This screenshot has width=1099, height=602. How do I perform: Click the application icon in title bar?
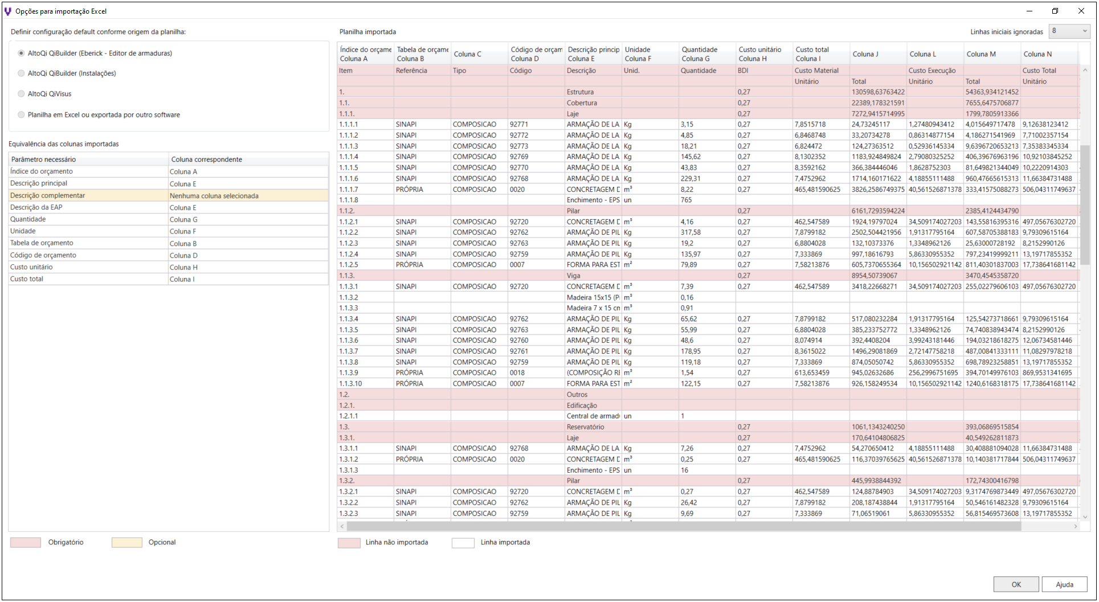tap(8, 11)
